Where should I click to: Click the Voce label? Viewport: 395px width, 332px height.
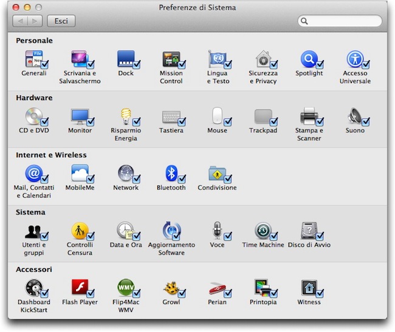click(x=217, y=245)
